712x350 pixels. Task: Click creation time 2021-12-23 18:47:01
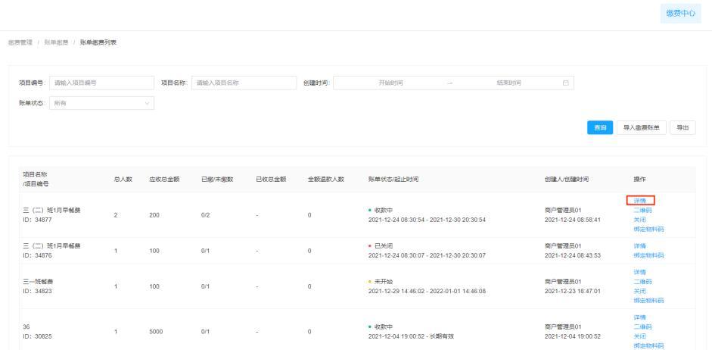(x=573, y=291)
